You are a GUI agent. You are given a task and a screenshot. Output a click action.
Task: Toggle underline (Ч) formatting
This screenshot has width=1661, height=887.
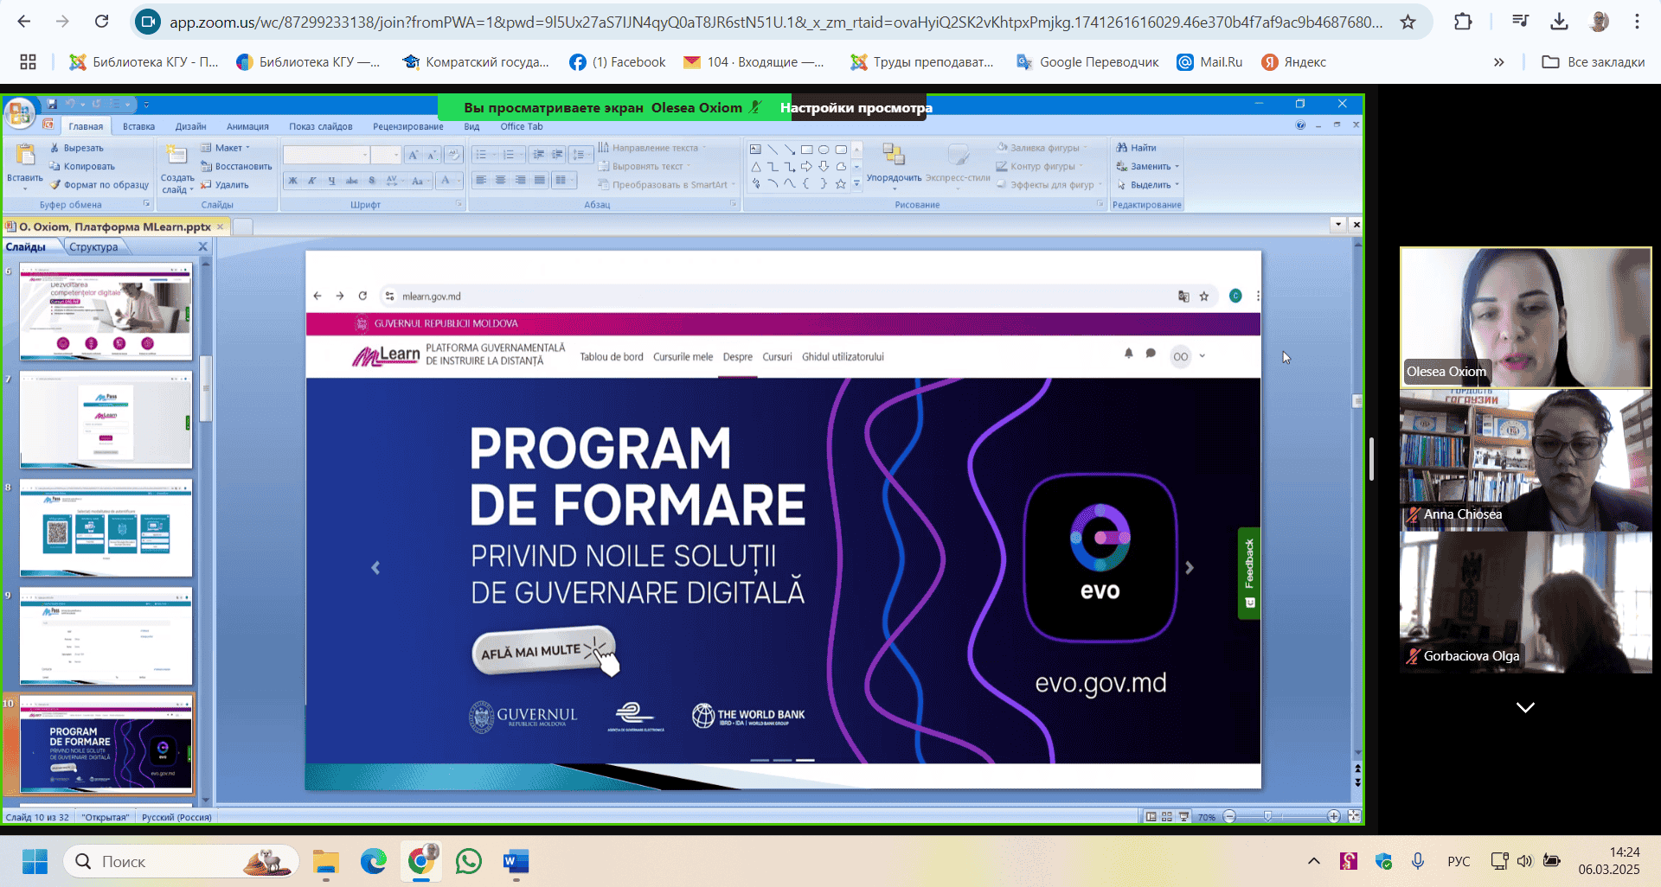point(331,181)
